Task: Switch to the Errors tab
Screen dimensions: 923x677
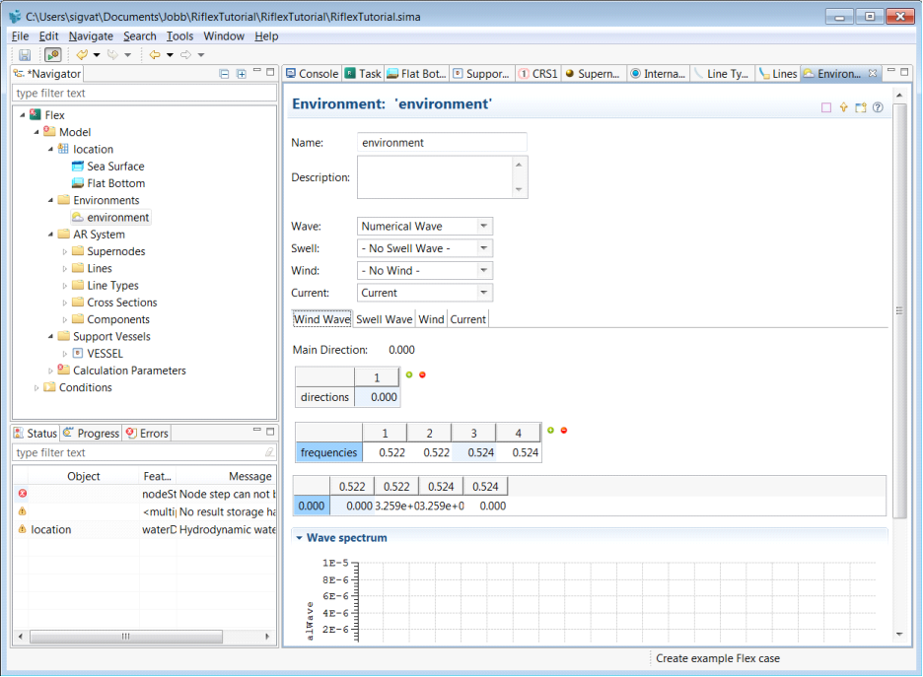Action: [x=147, y=434]
